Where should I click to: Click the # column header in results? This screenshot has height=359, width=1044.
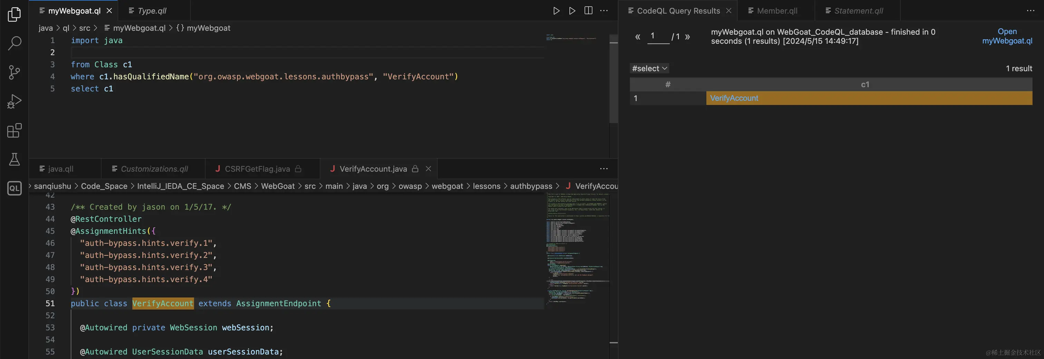(668, 84)
